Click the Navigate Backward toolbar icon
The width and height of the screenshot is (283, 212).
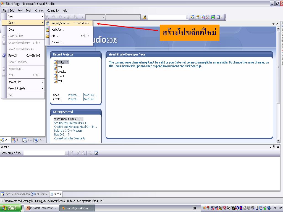(x=69, y=17)
